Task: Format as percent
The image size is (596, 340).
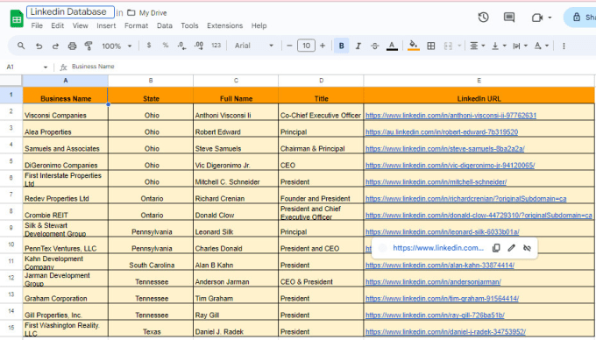Action: pos(166,46)
